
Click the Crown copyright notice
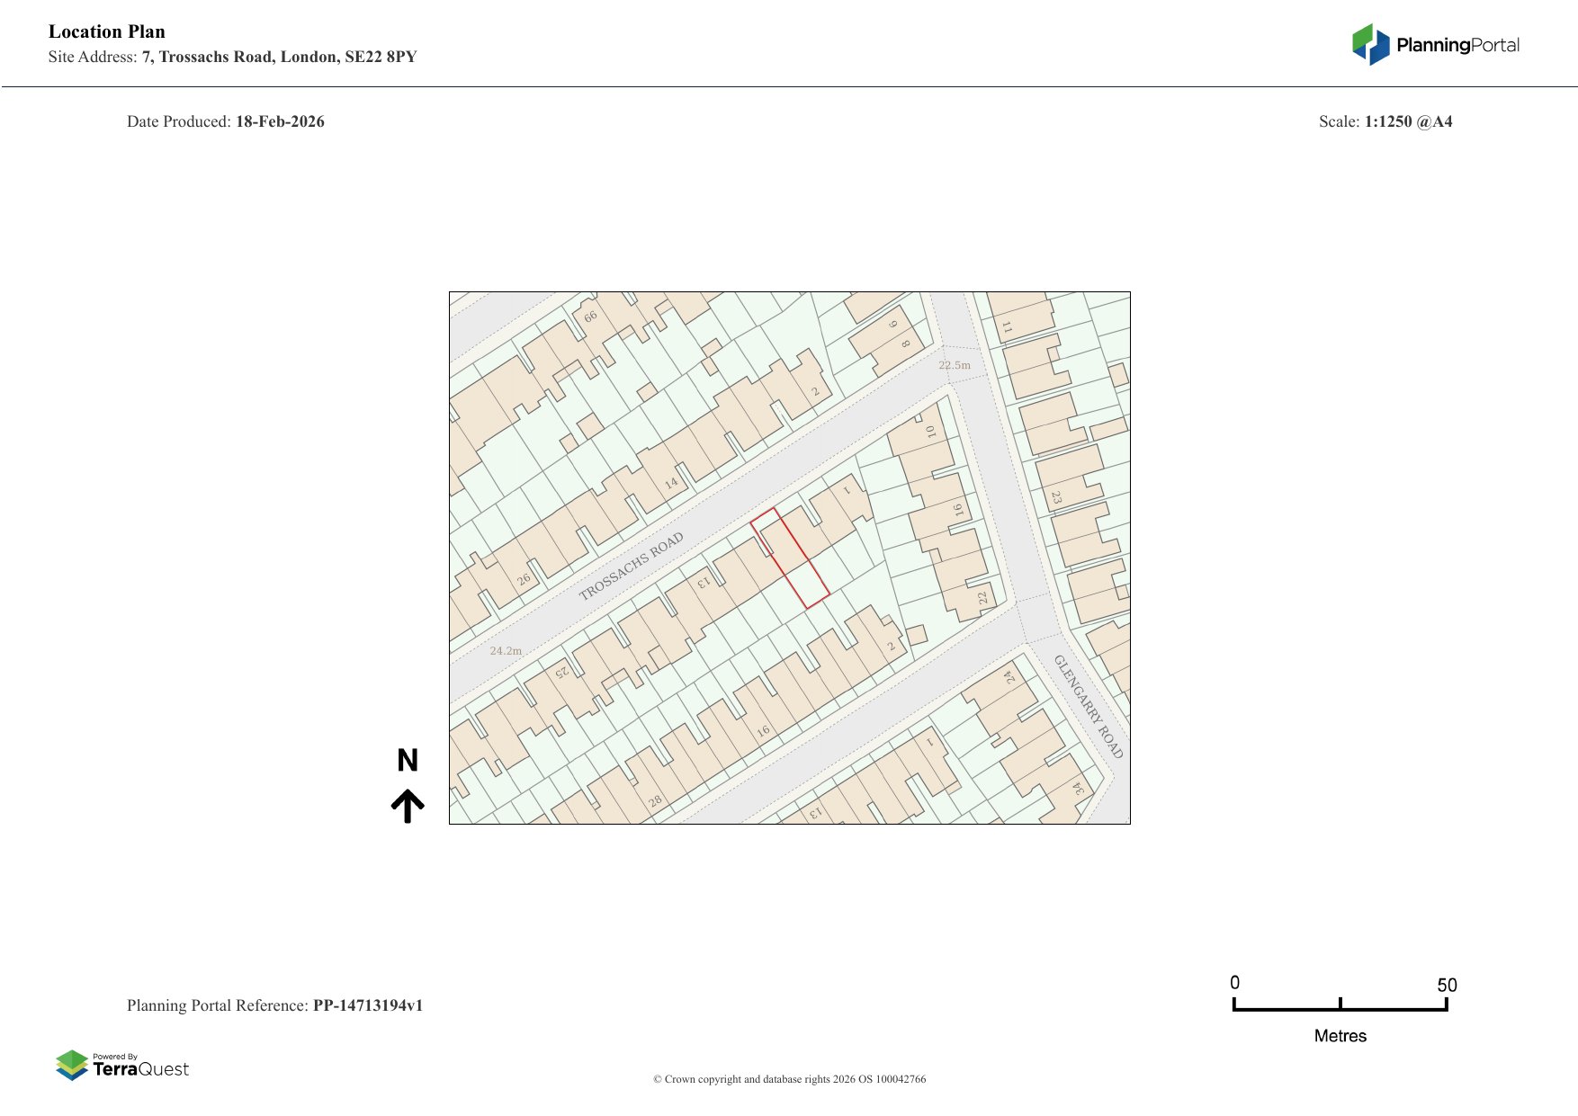click(x=789, y=1079)
